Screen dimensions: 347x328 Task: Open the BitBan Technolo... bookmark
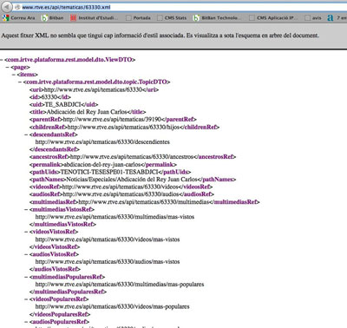tap(217, 18)
